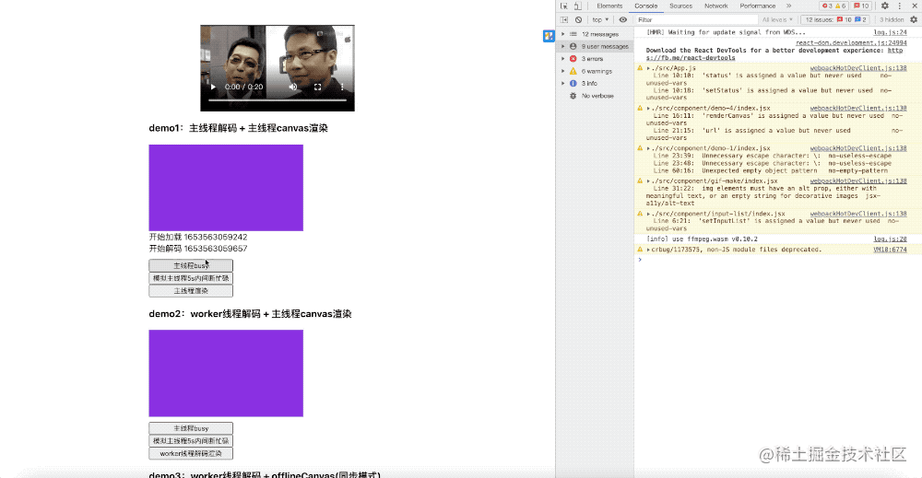Click the errors and warnings counter badge
Viewport: 922px width, 478px height.
833,6
